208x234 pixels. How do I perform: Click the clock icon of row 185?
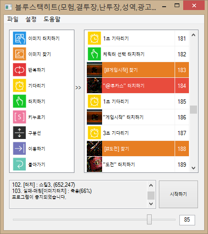(x=94, y=101)
